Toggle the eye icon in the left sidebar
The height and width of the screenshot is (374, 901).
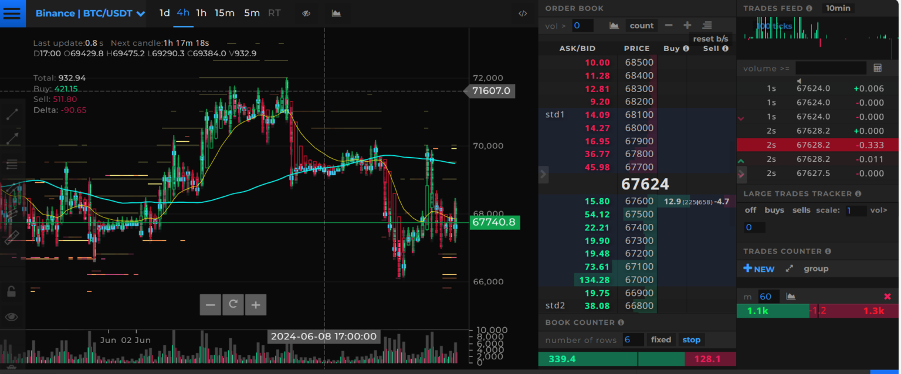[x=12, y=317]
